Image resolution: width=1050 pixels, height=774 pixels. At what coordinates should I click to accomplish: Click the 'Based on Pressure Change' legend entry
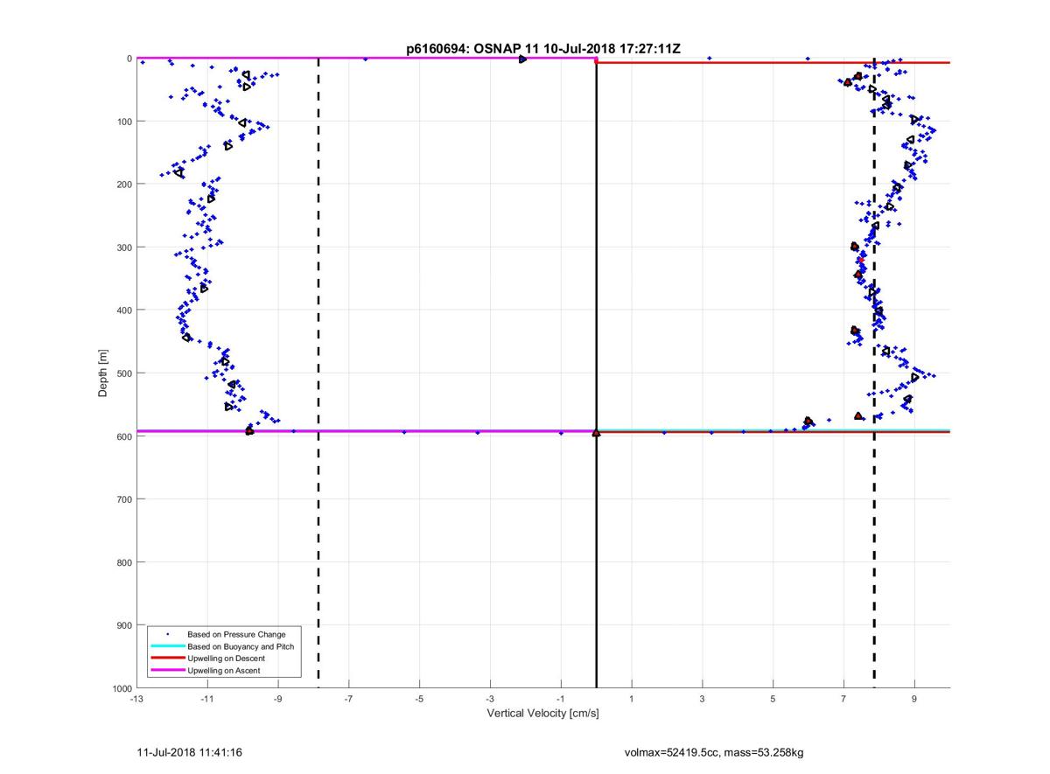click(x=236, y=633)
